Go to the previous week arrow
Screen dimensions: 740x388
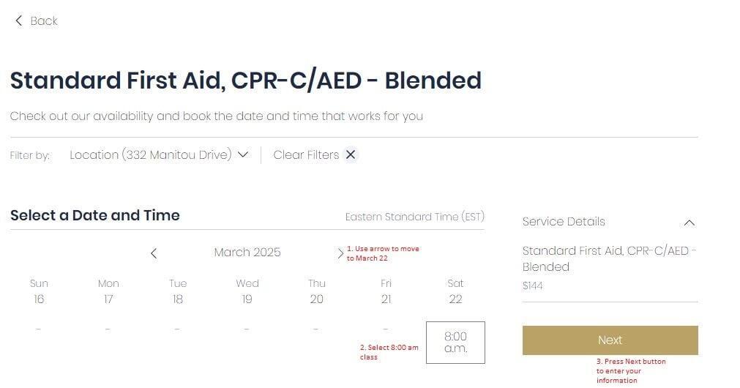click(x=154, y=253)
